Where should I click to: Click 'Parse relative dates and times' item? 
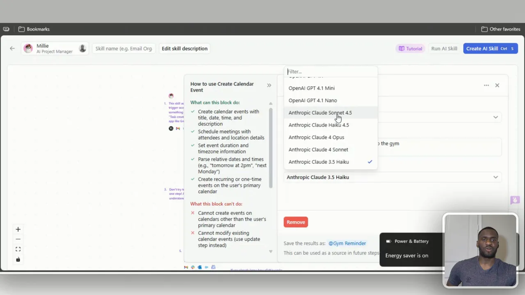[232, 165]
